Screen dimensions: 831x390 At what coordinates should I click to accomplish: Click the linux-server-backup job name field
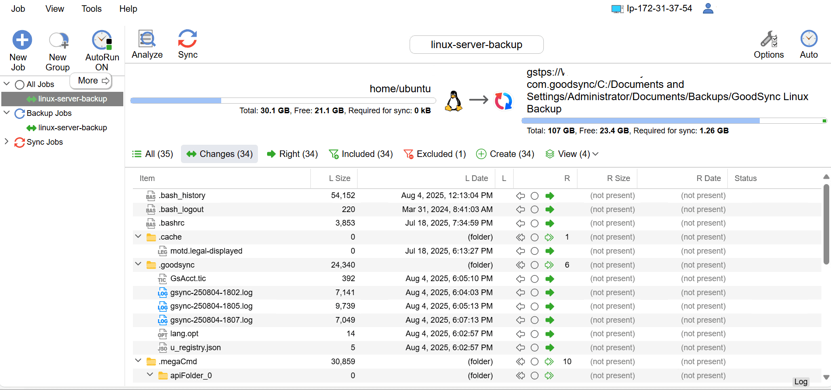[476, 45]
